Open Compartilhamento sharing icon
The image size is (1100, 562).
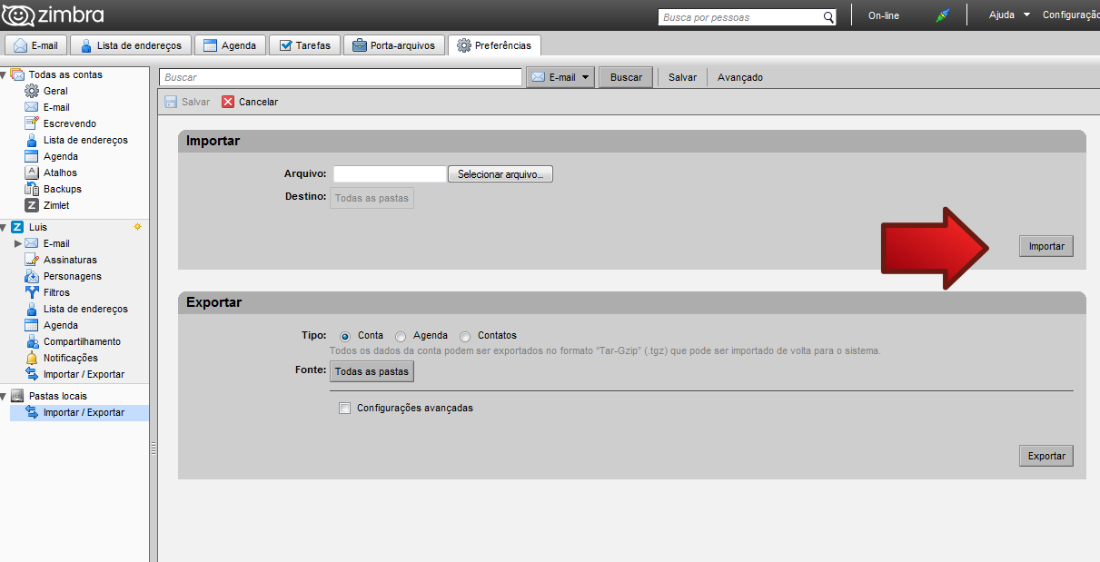pyautogui.click(x=32, y=341)
